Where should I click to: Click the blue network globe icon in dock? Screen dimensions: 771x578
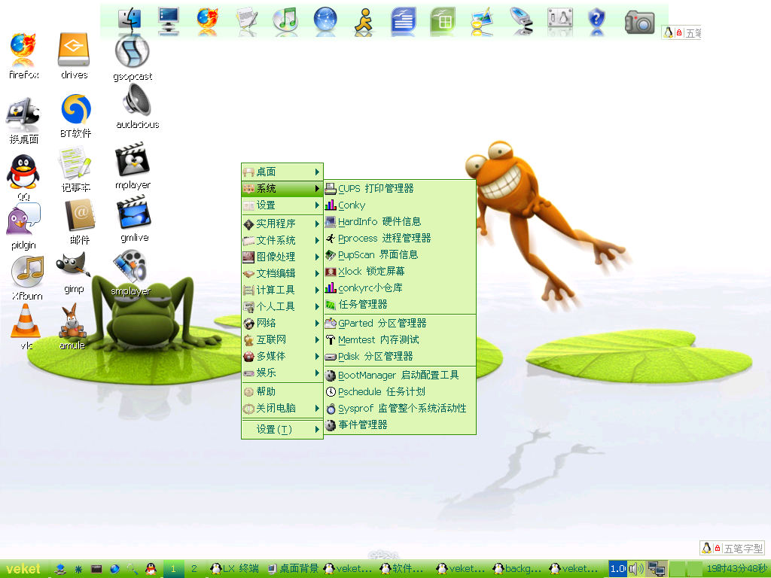[325, 20]
